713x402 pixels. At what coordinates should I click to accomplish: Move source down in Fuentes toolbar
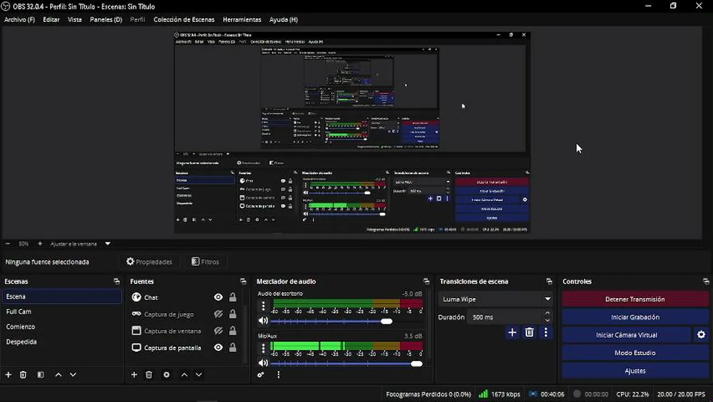coord(199,375)
